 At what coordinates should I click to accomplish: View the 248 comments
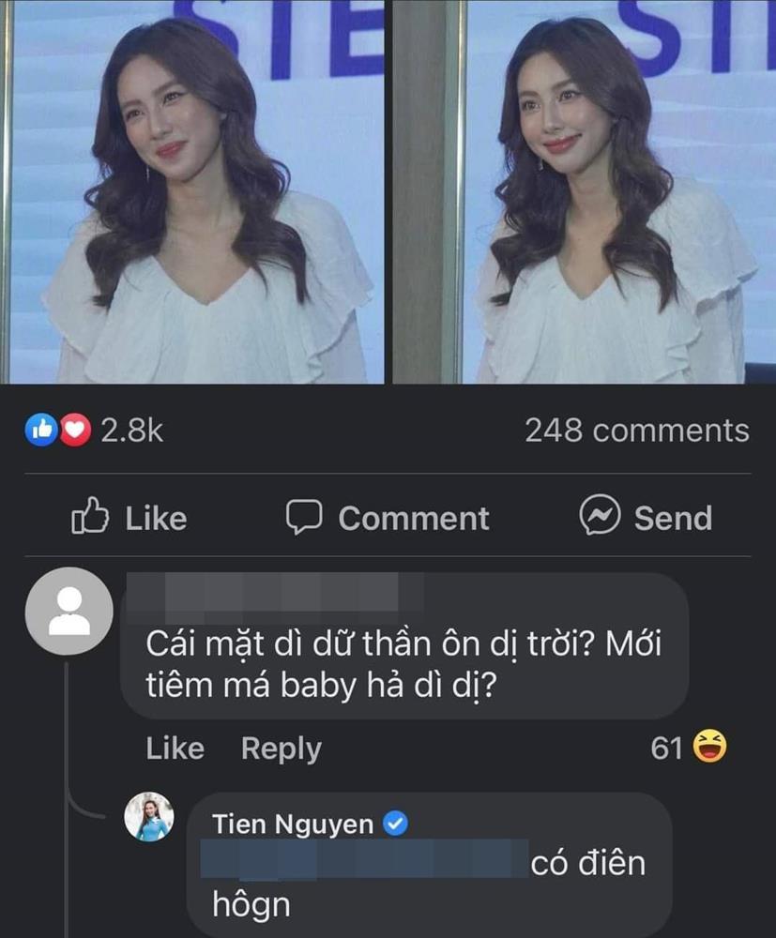(636, 431)
